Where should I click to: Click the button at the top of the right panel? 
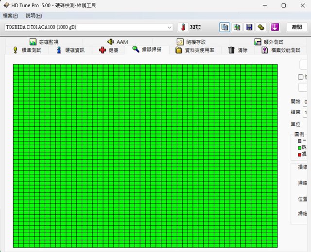[305, 65]
